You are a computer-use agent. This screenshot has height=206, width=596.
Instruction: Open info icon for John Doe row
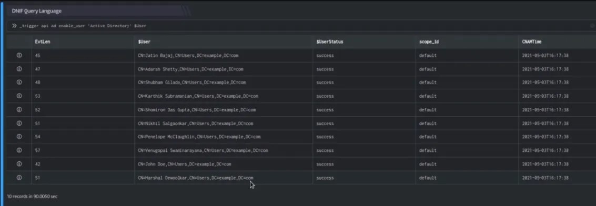tap(19, 164)
